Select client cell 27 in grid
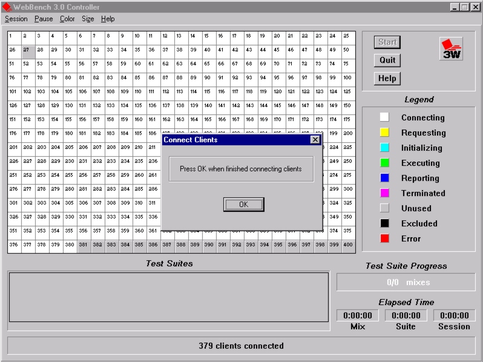This screenshot has height=362, width=483. [28, 51]
